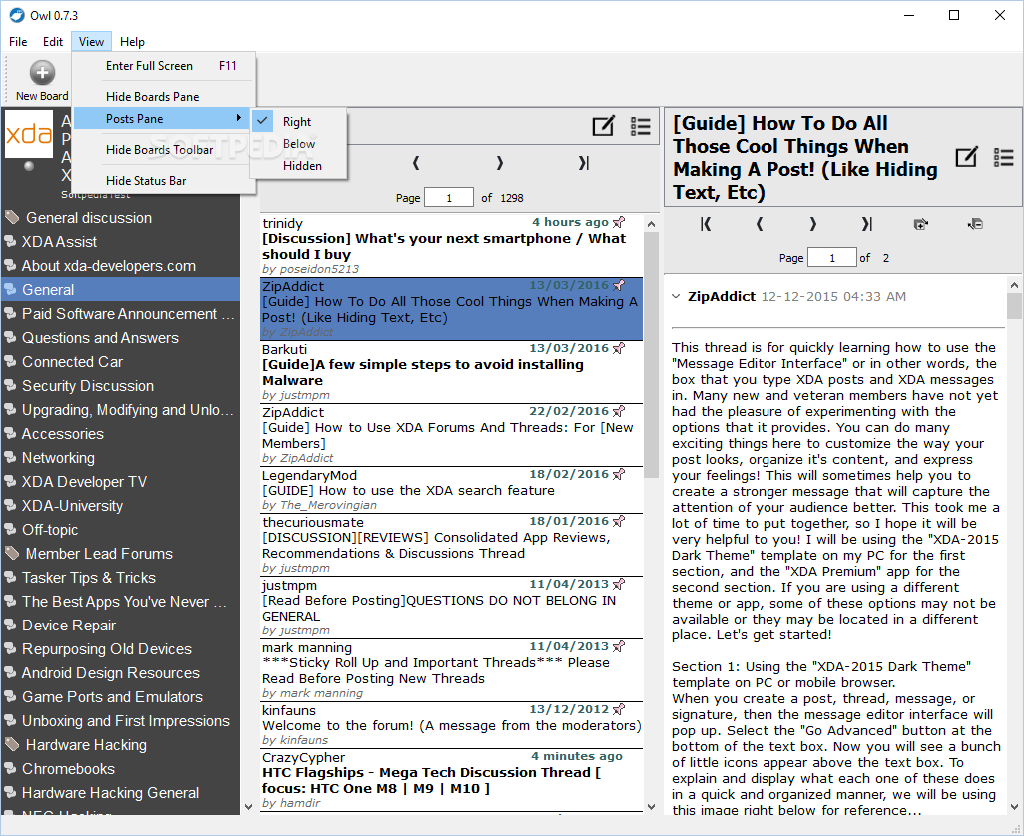Open Chromebooks forum
Viewport: 1024px width, 836px height.
(x=121, y=769)
